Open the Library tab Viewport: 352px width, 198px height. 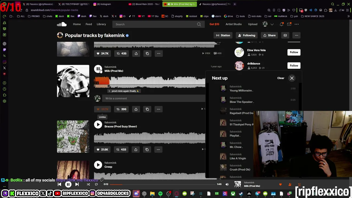click(101, 24)
